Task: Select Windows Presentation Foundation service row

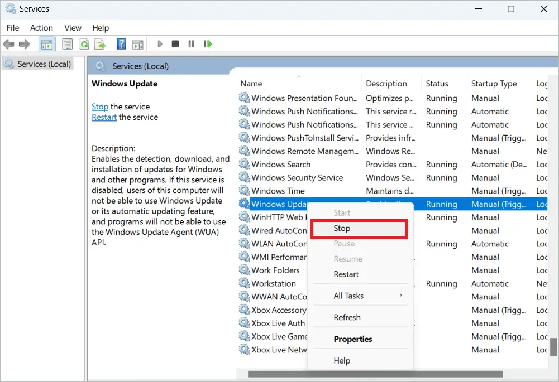Action: coord(392,98)
